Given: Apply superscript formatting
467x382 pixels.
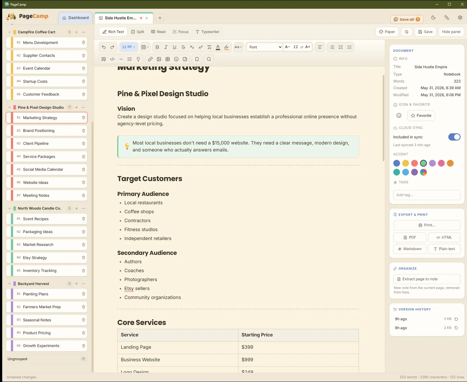Looking at the screenshot, I should point(200,47).
